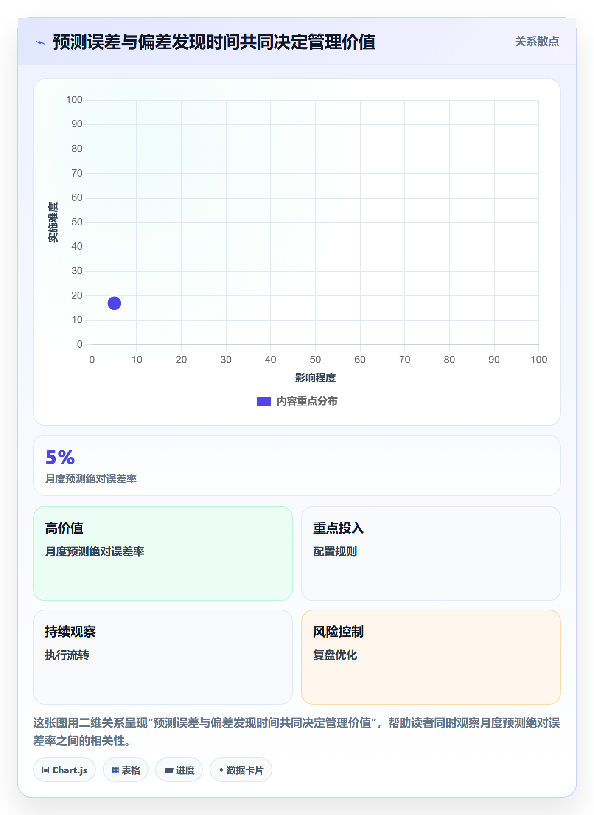The width and height of the screenshot is (594, 815).
Task: Click the 影响程度 x-axis title
Action: (x=315, y=378)
